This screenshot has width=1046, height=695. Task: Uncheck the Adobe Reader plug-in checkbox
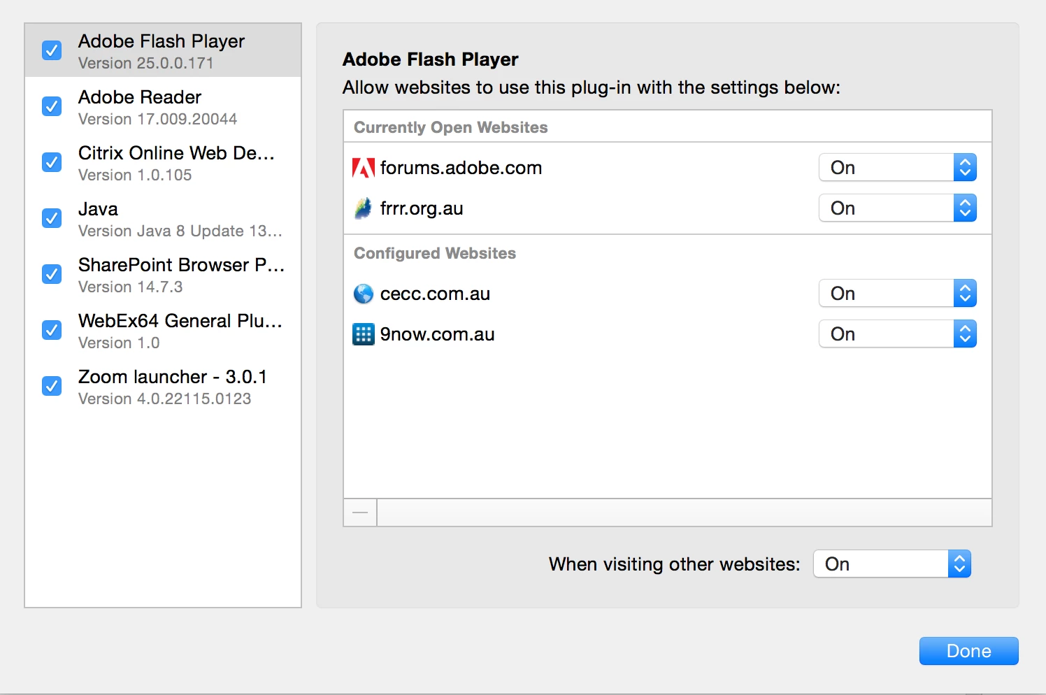(52, 106)
